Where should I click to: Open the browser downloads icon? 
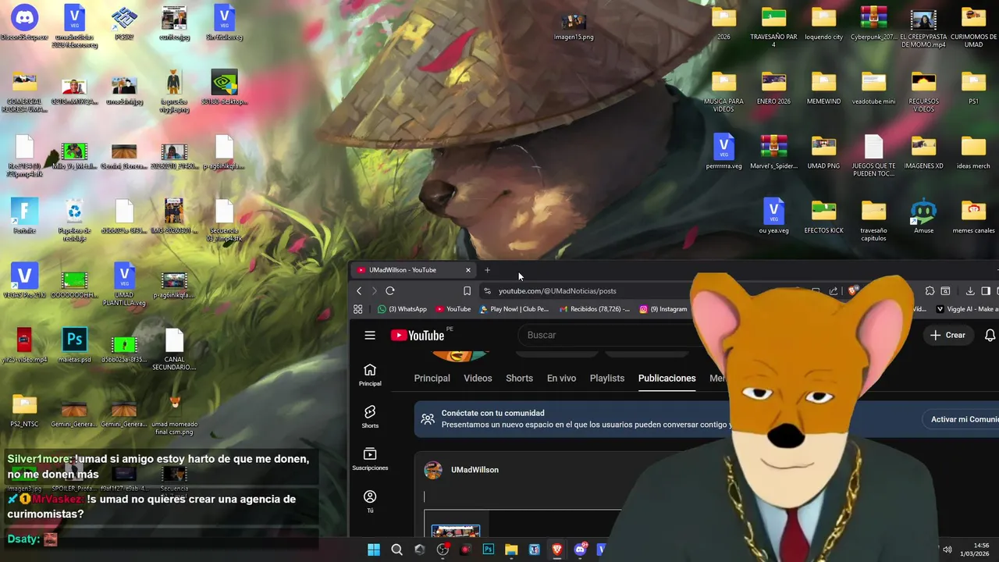point(970,291)
